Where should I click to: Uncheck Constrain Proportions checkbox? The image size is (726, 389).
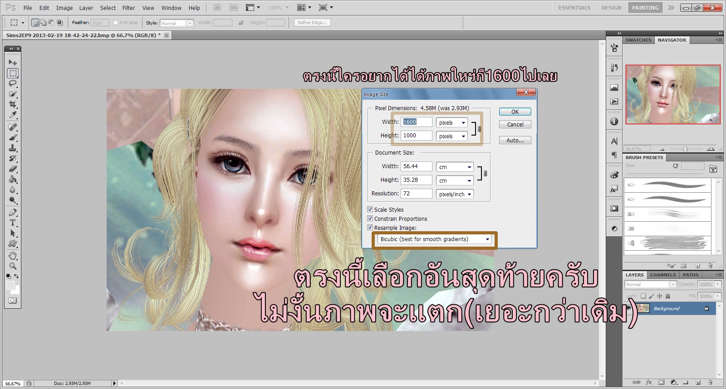pyautogui.click(x=370, y=219)
